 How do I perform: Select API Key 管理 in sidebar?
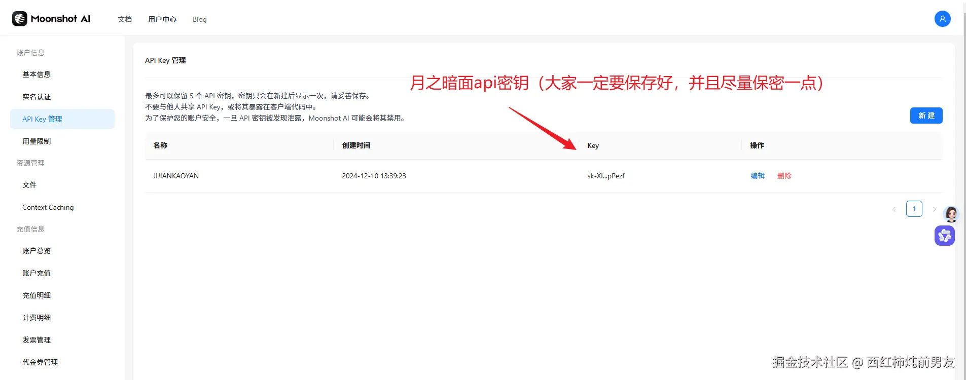(x=62, y=119)
